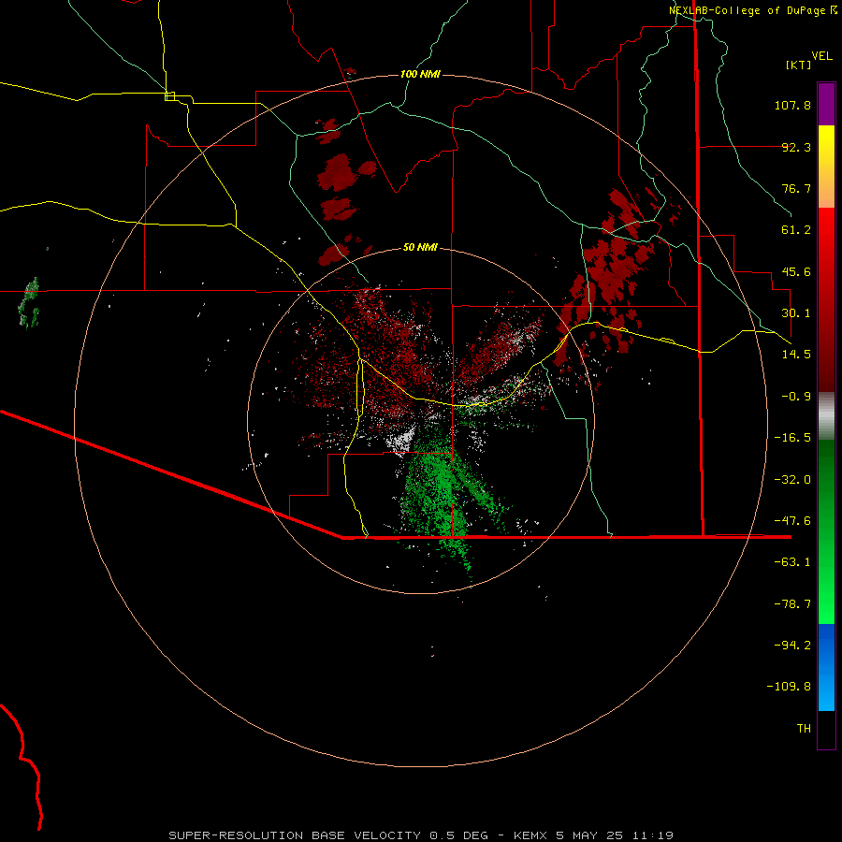Click the 76.7 velocity scale value
The image size is (842, 842).
point(796,188)
